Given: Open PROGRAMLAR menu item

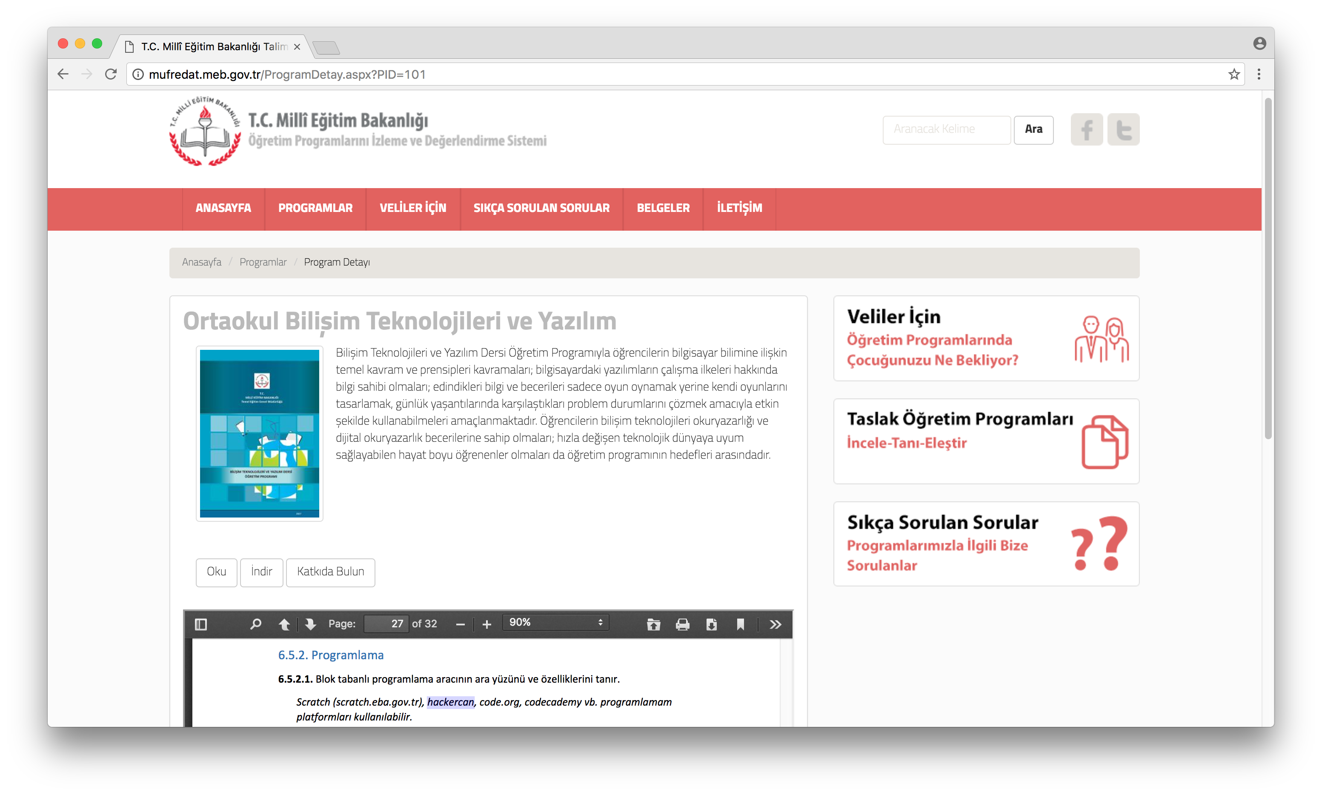Looking at the screenshot, I should 315,208.
